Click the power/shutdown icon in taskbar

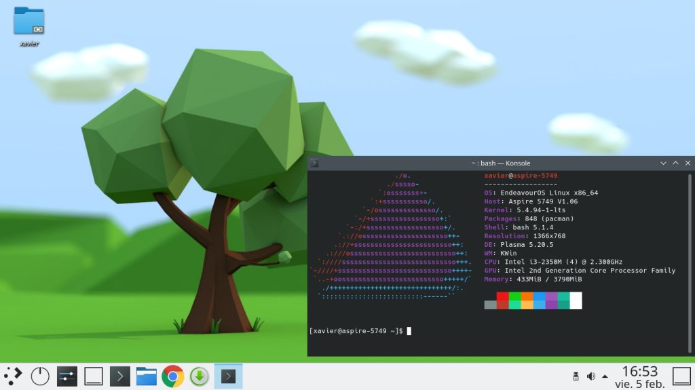pos(41,376)
